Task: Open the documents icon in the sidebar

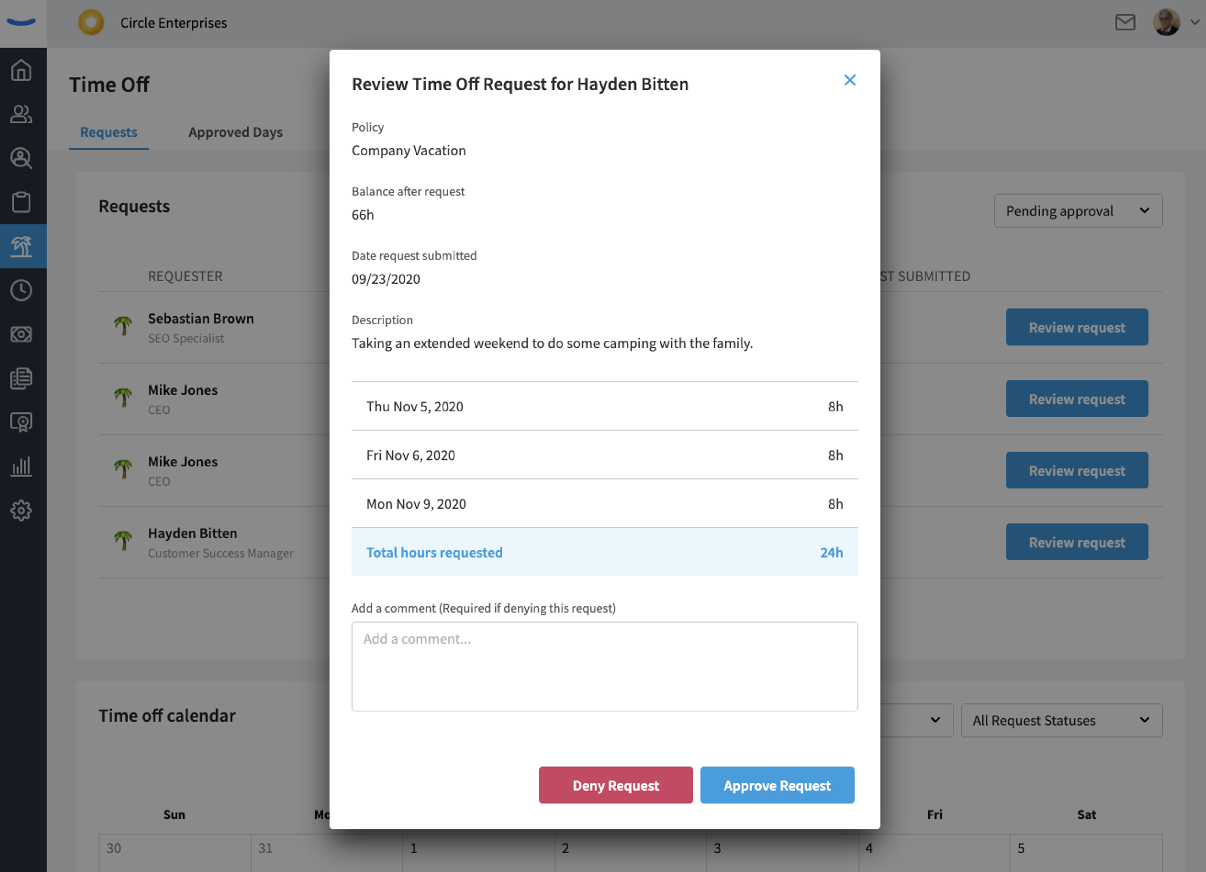Action: coord(21,378)
